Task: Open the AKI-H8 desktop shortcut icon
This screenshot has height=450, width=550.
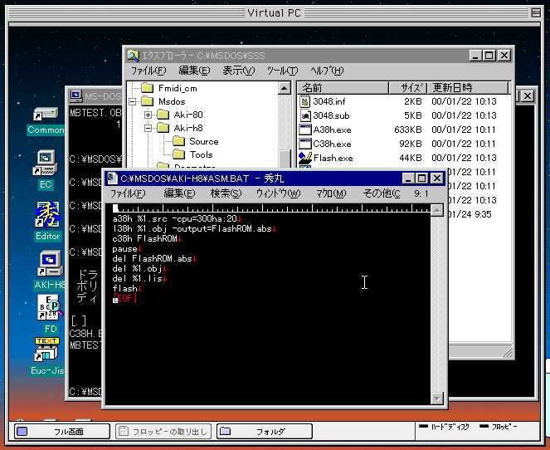Action: click(50, 264)
